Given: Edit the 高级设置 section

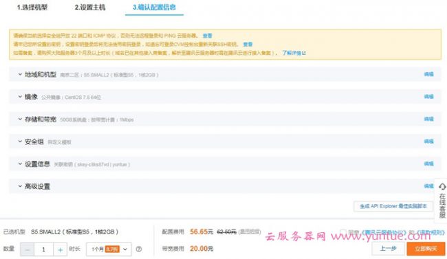Looking at the screenshot, I should point(428,186).
